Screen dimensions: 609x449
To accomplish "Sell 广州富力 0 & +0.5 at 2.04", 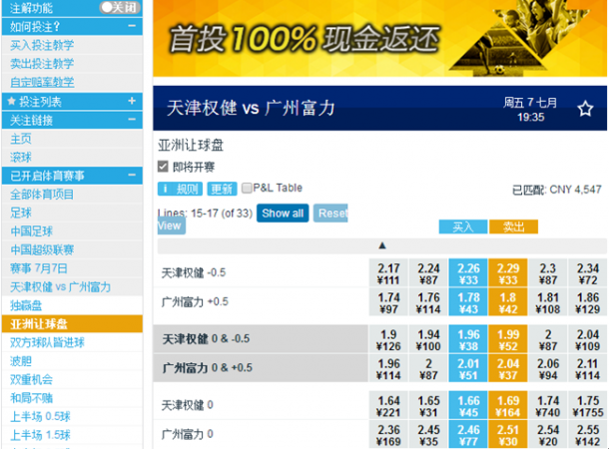I will pos(508,368).
